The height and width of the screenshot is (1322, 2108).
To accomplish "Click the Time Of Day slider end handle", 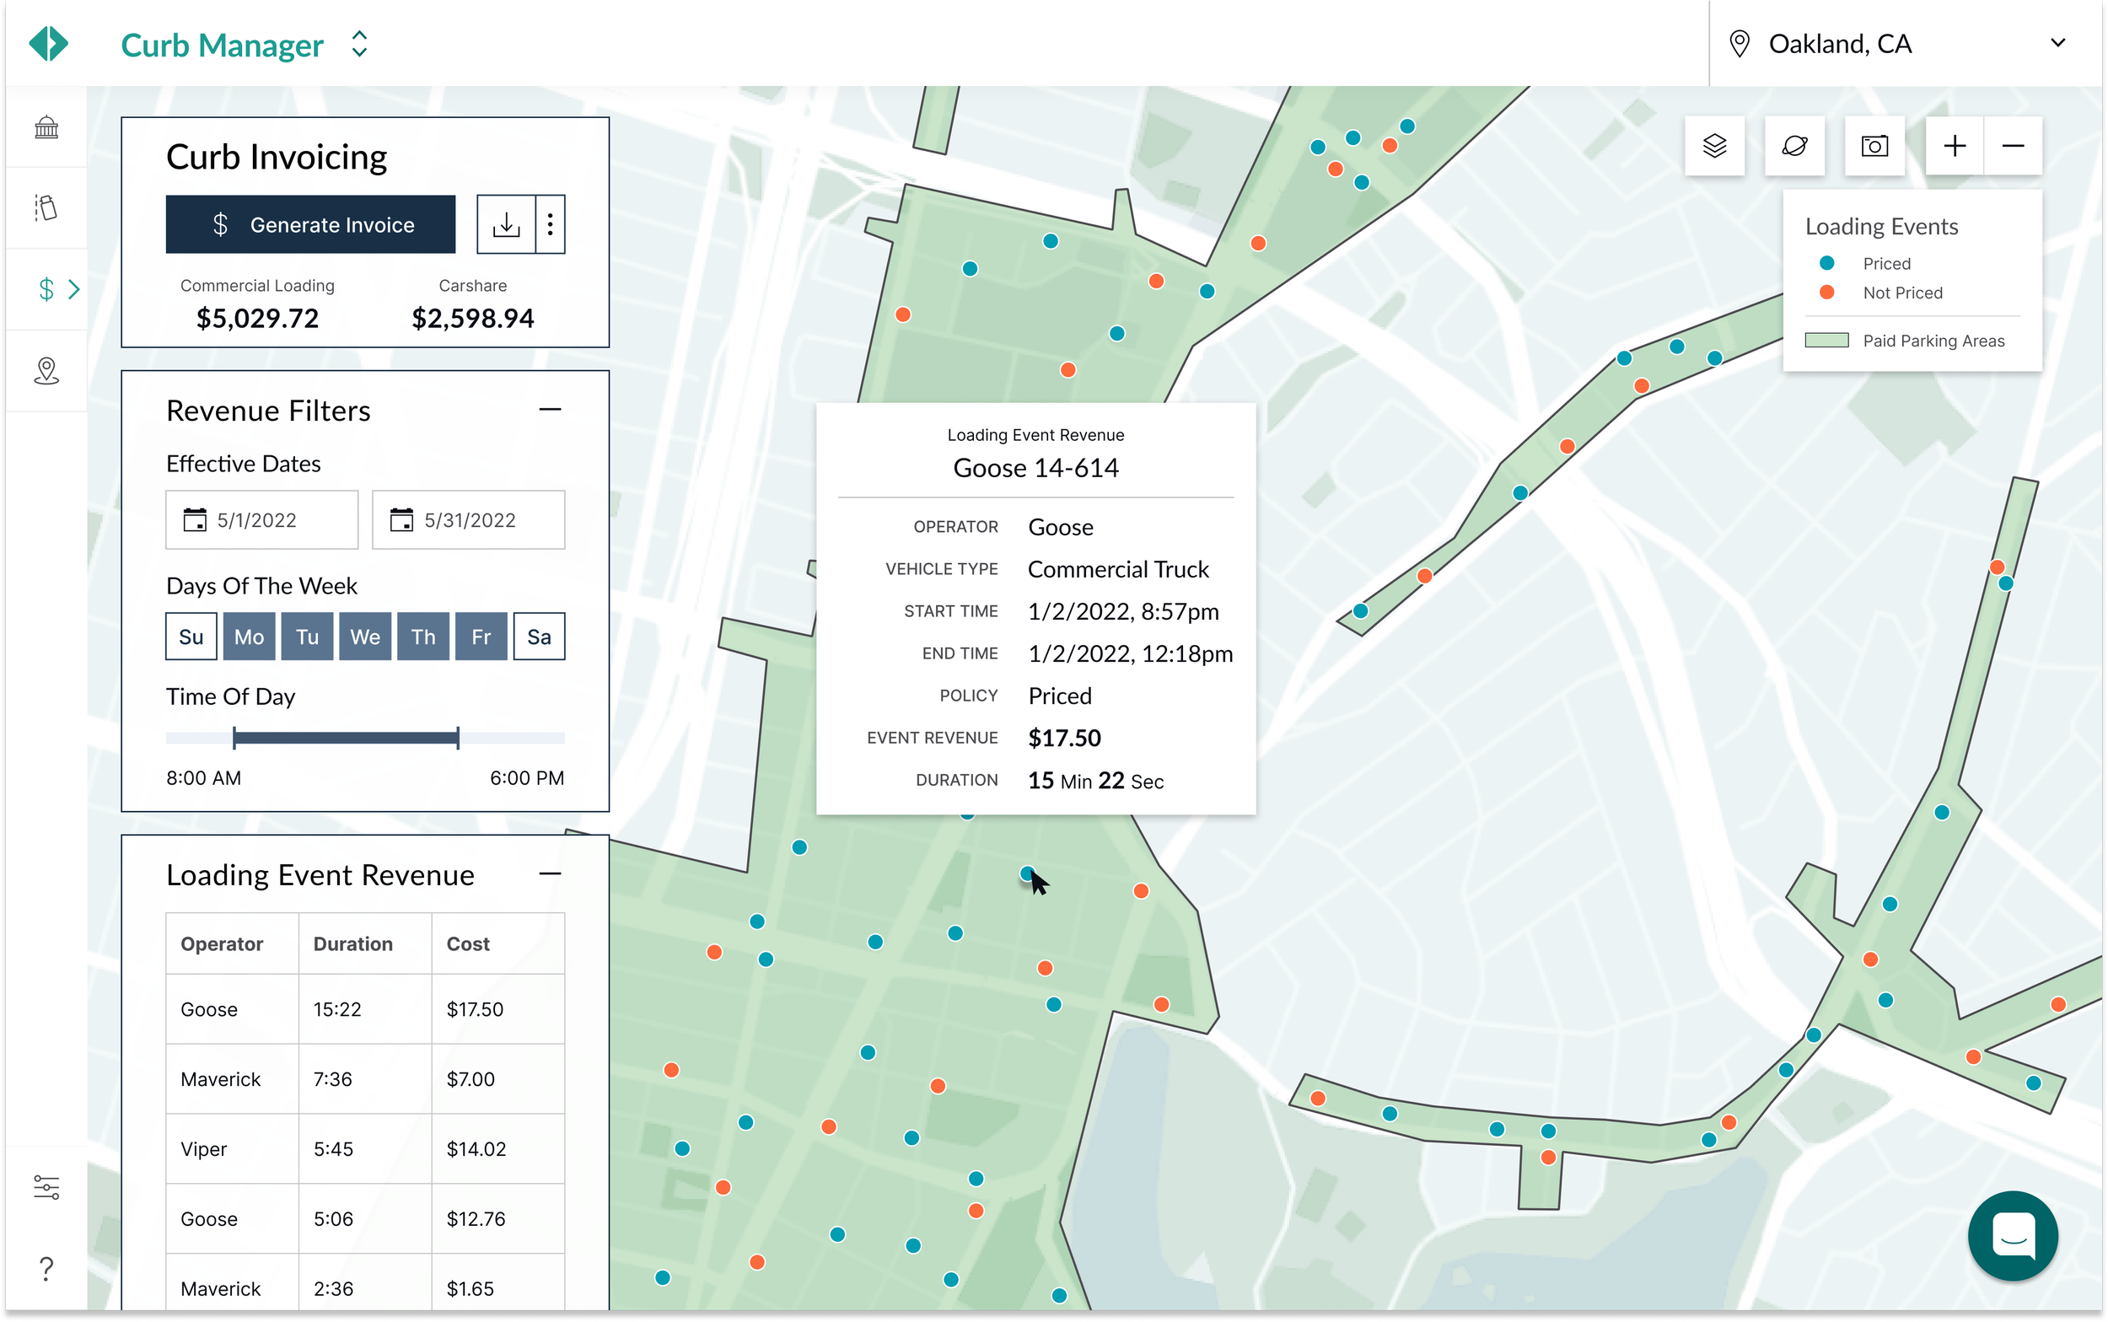I will [x=457, y=738].
